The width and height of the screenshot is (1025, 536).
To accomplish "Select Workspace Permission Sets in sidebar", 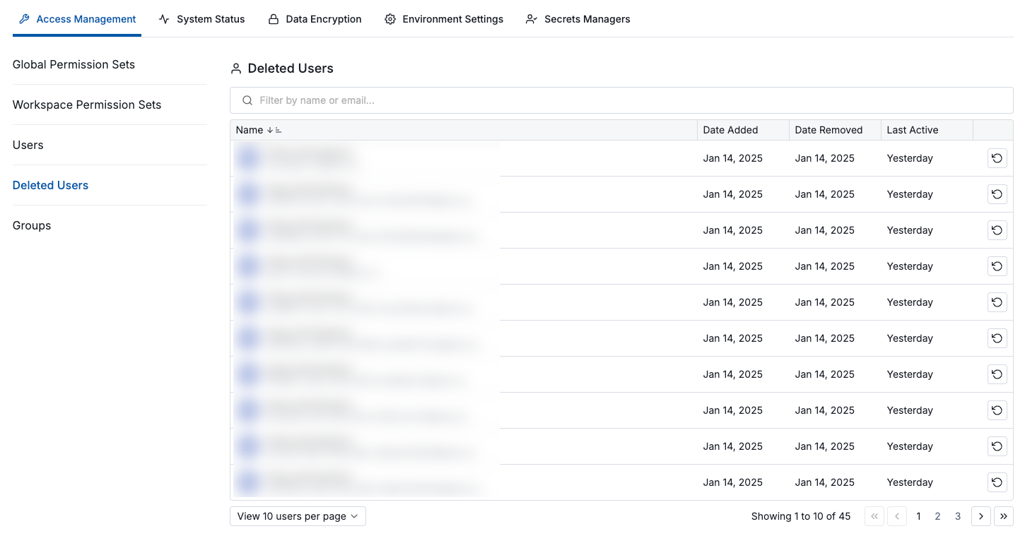I will 87,105.
